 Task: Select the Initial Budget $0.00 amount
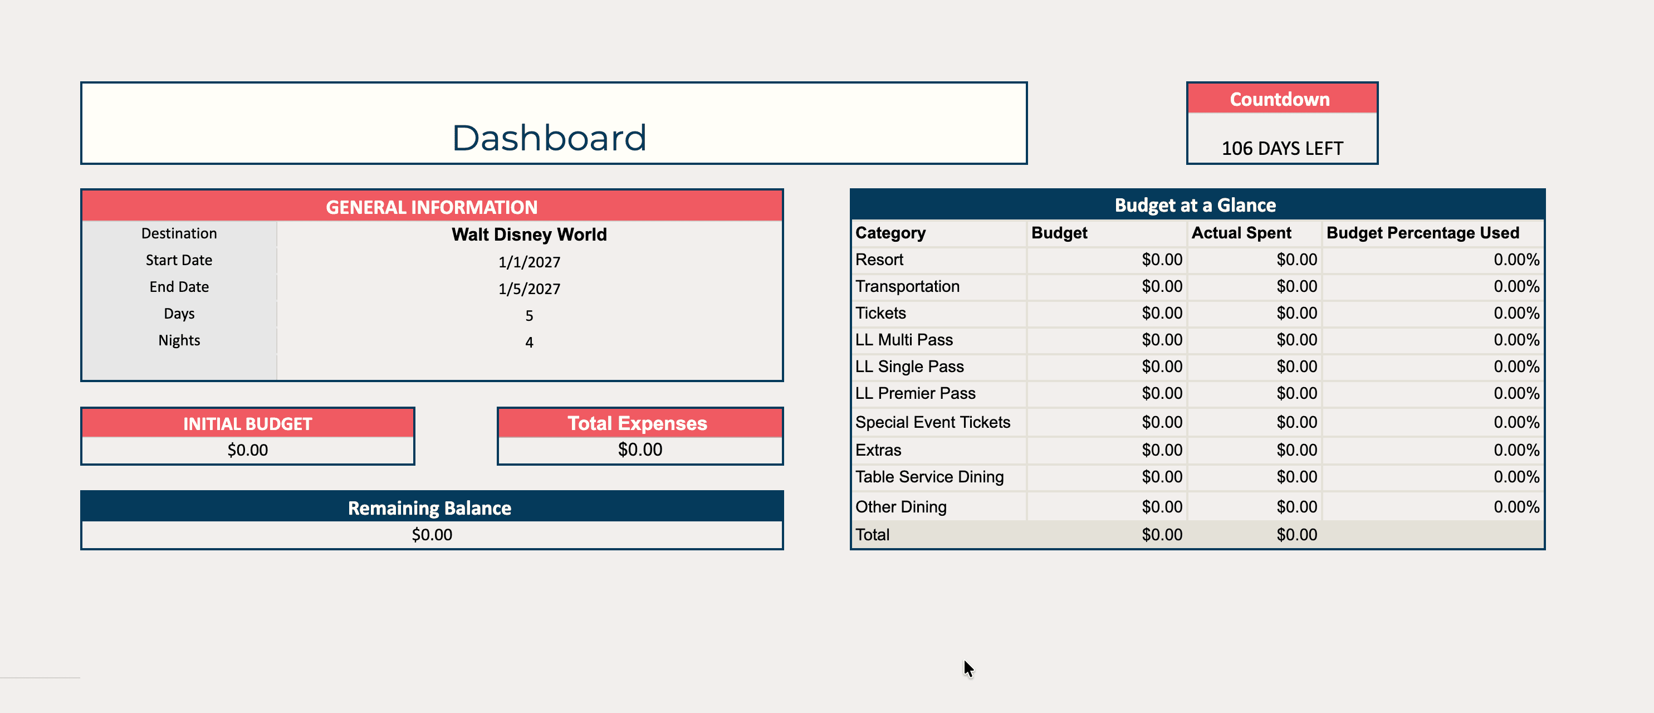(248, 450)
